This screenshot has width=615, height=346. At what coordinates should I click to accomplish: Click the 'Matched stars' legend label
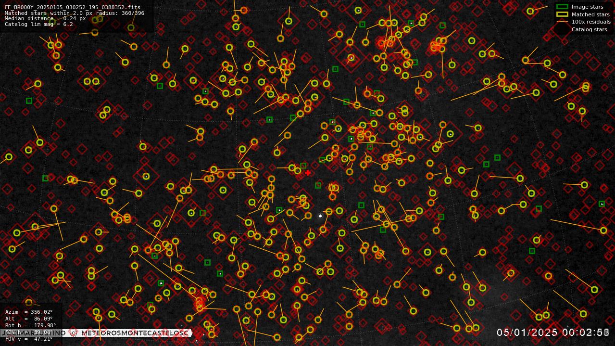[590, 14]
